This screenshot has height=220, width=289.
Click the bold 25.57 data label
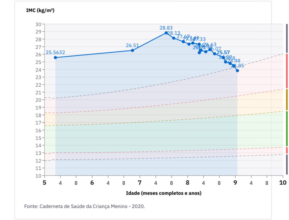point(223,52)
